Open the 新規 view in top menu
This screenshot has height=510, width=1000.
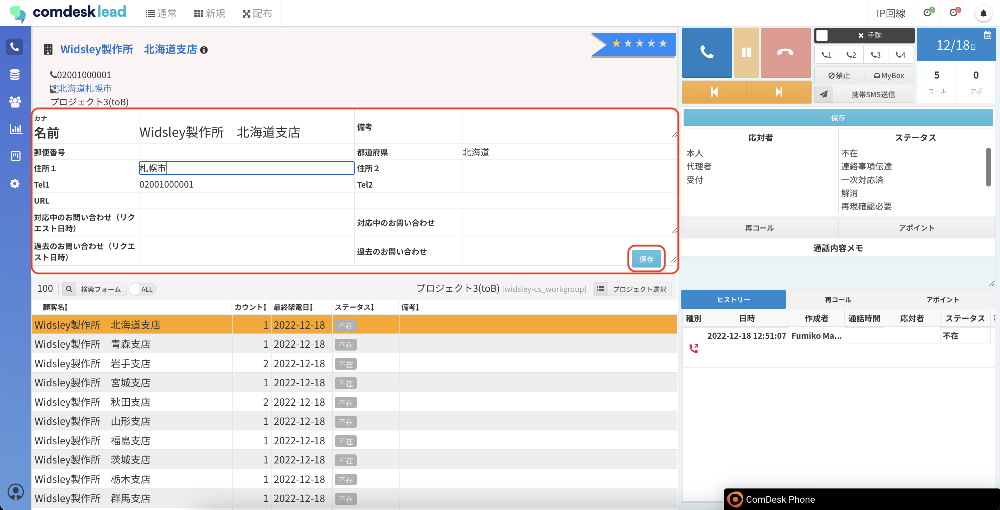210,14
